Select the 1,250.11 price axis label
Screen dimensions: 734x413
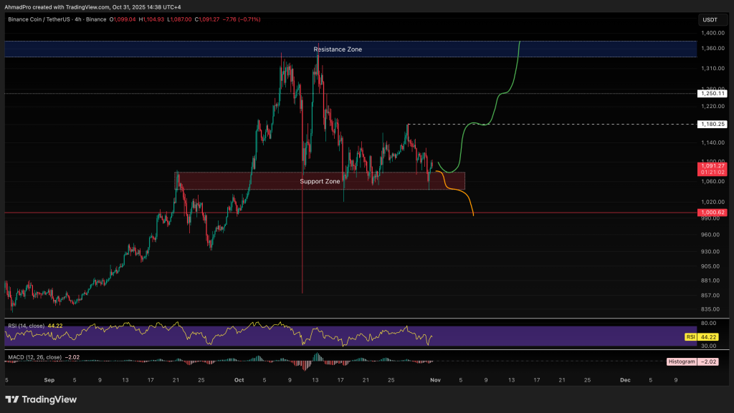tap(712, 93)
